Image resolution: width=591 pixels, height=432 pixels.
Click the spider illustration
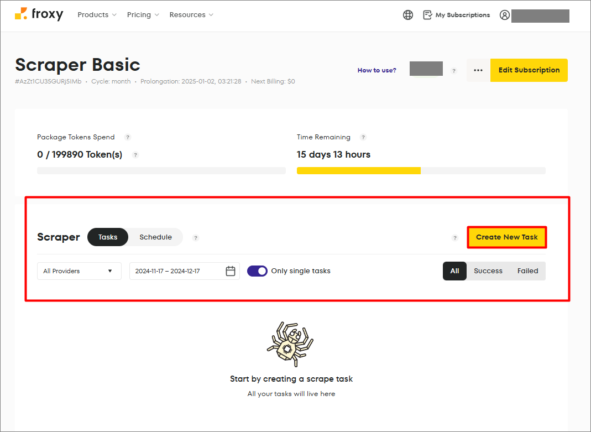click(x=290, y=344)
